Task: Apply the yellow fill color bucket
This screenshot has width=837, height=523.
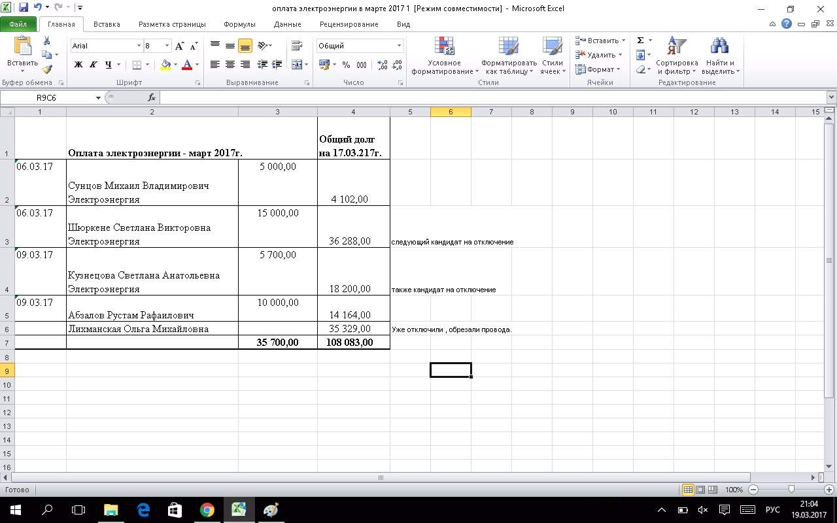Action: [165, 65]
